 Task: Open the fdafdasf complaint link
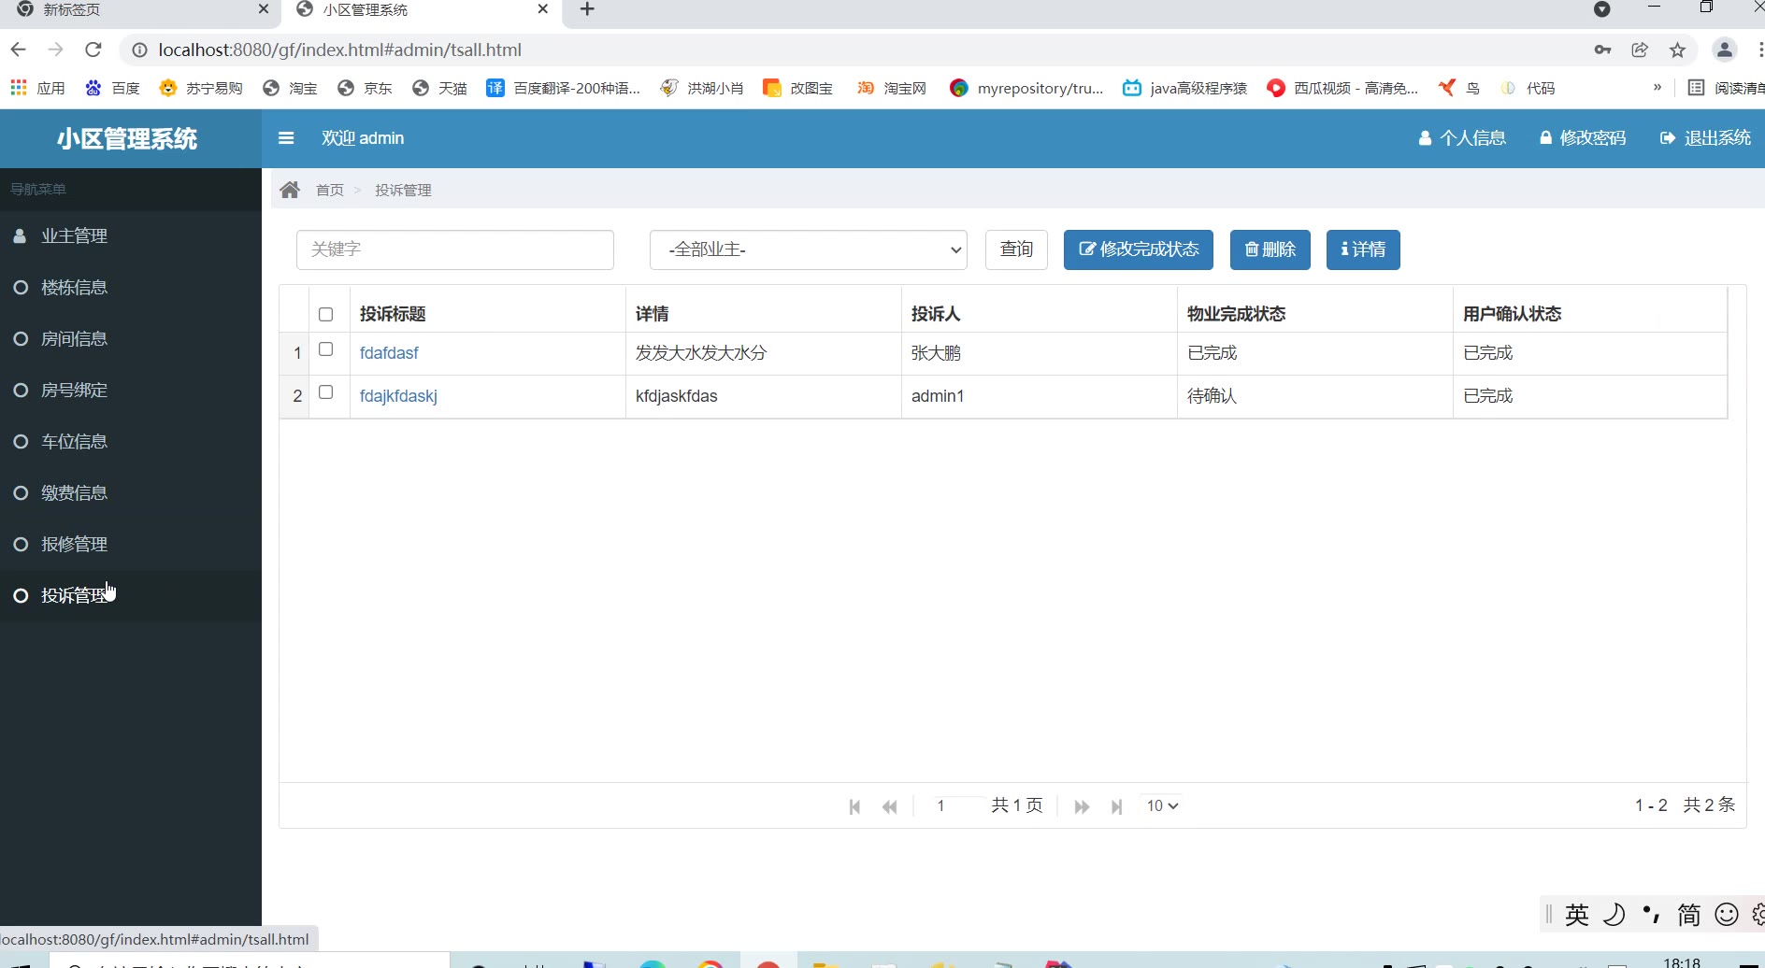pos(389,353)
